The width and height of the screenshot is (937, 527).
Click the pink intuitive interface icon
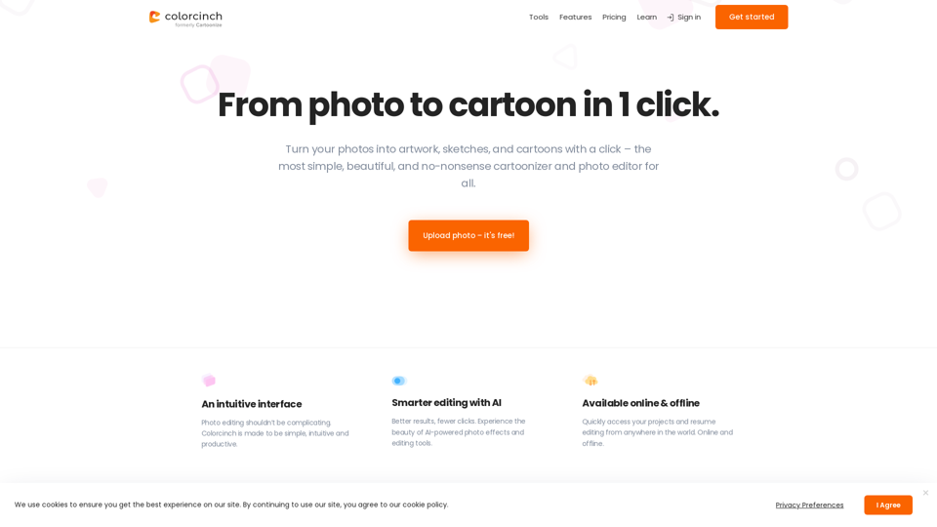[x=209, y=380]
